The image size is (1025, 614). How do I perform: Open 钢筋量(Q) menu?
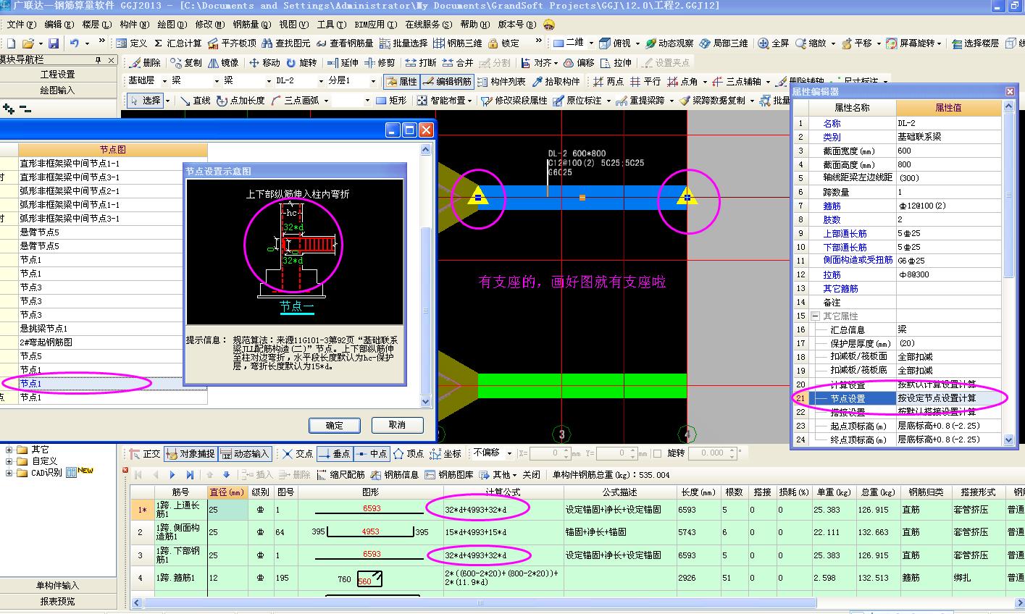pyautogui.click(x=252, y=25)
